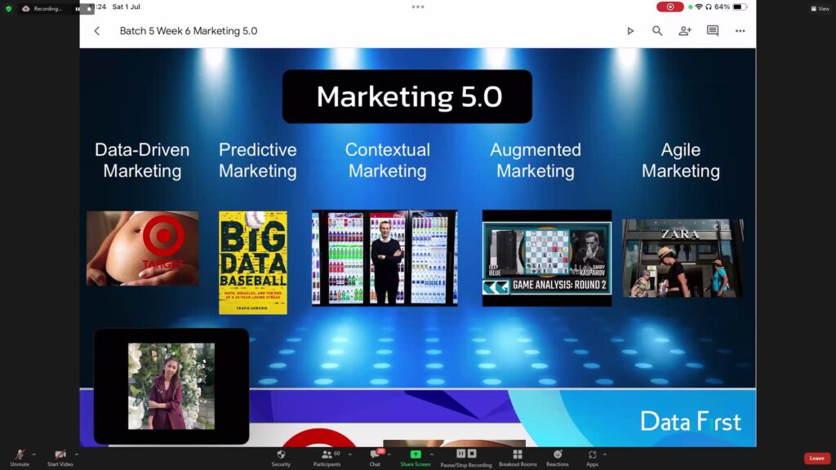Image resolution: width=836 pixels, height=470 pixels.
Task: Select the Target logo image
Action: tap(142, 248)
